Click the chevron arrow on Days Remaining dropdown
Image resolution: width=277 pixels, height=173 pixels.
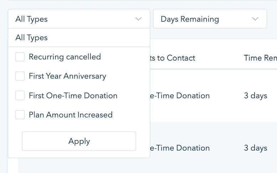tap(255, 19)
